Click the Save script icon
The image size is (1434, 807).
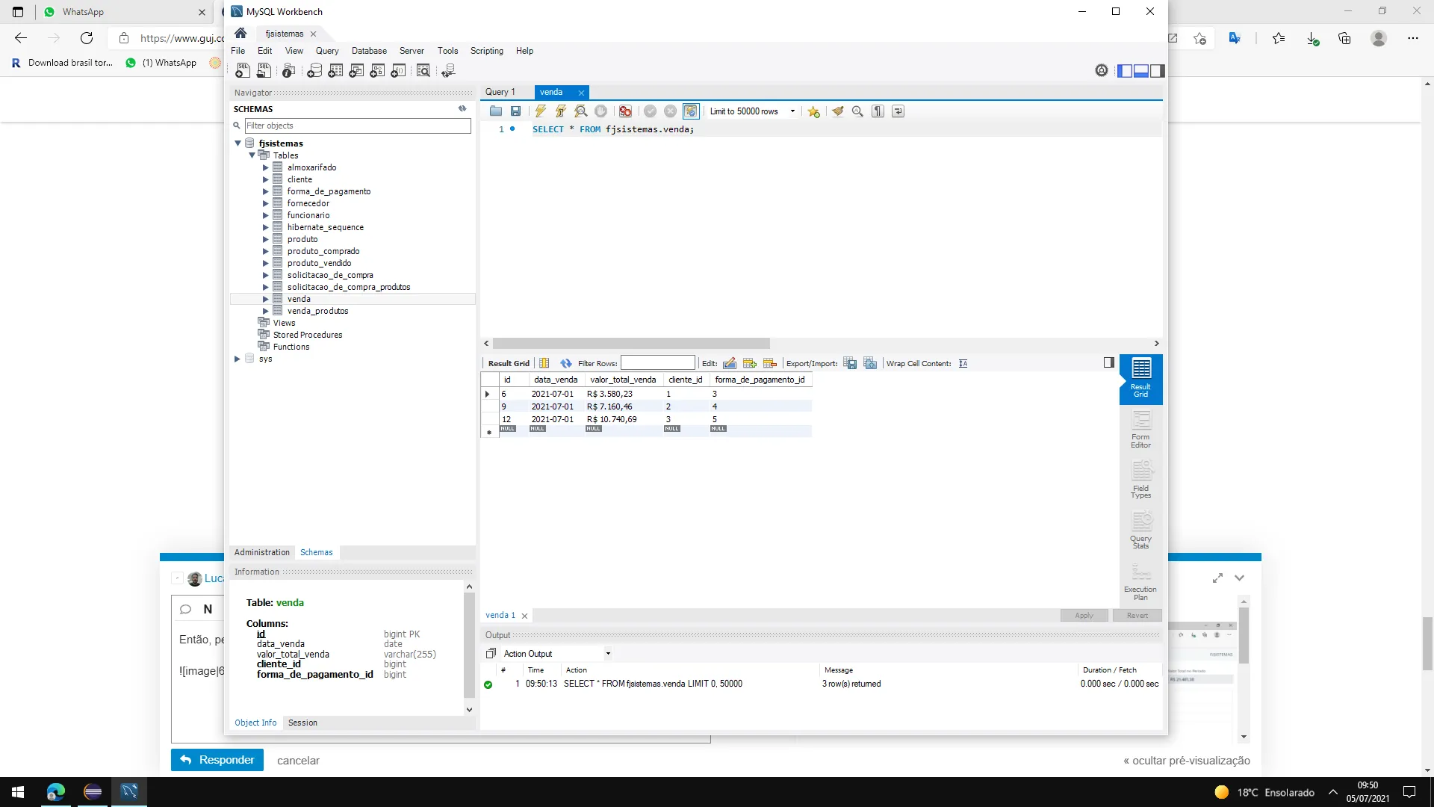(x=515, y=111)
